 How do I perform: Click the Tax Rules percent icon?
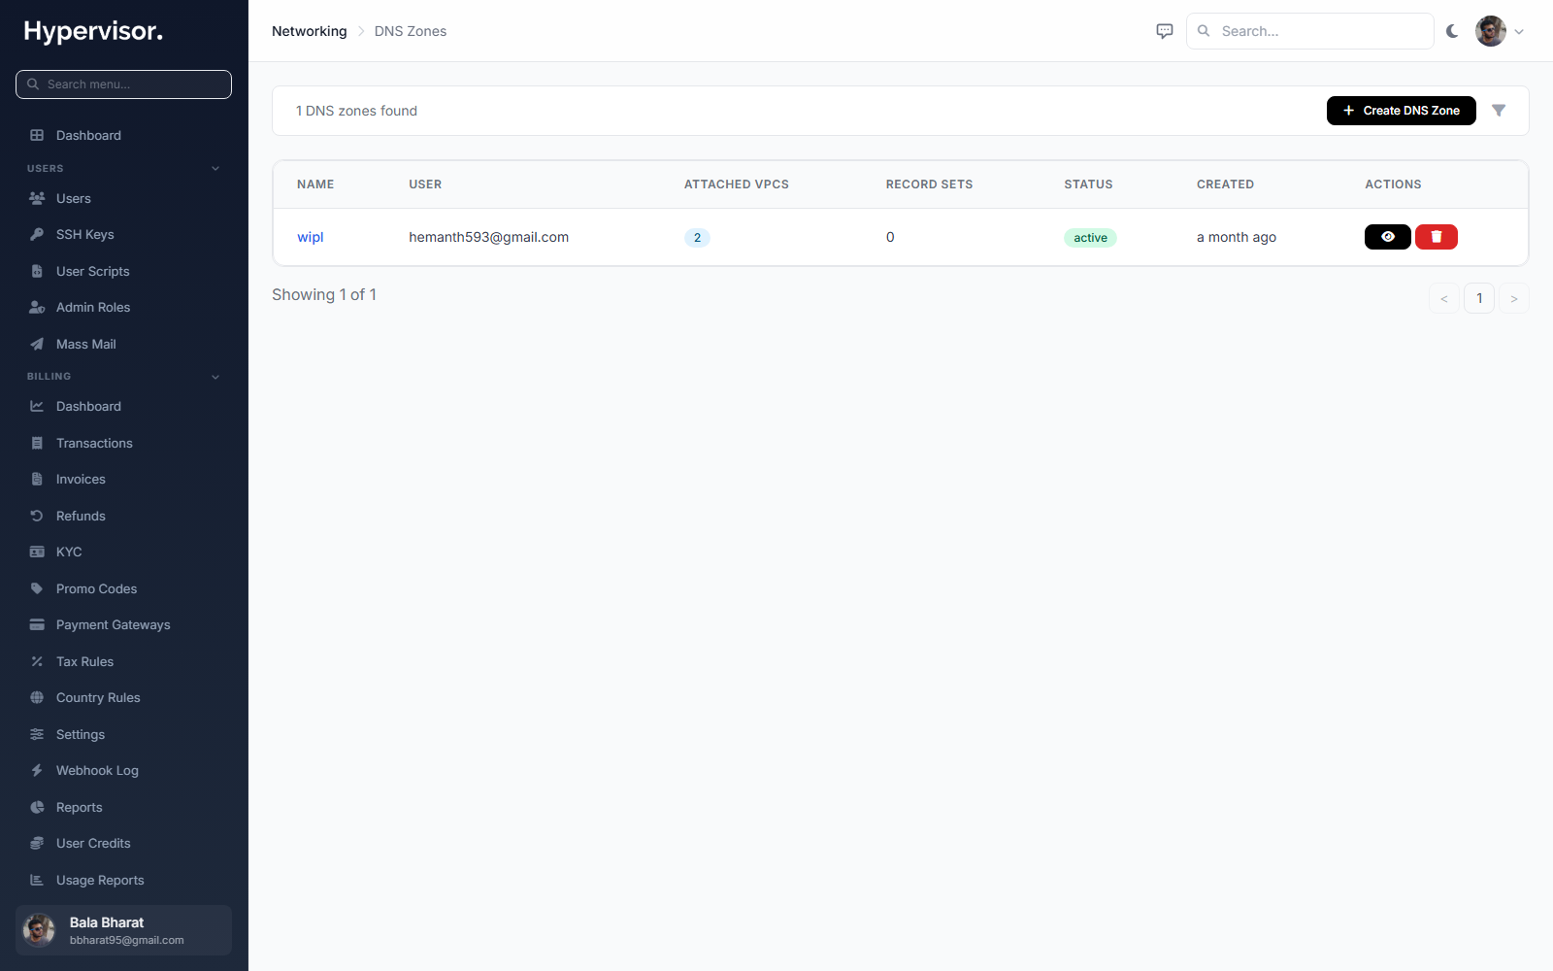pos(37,661)
